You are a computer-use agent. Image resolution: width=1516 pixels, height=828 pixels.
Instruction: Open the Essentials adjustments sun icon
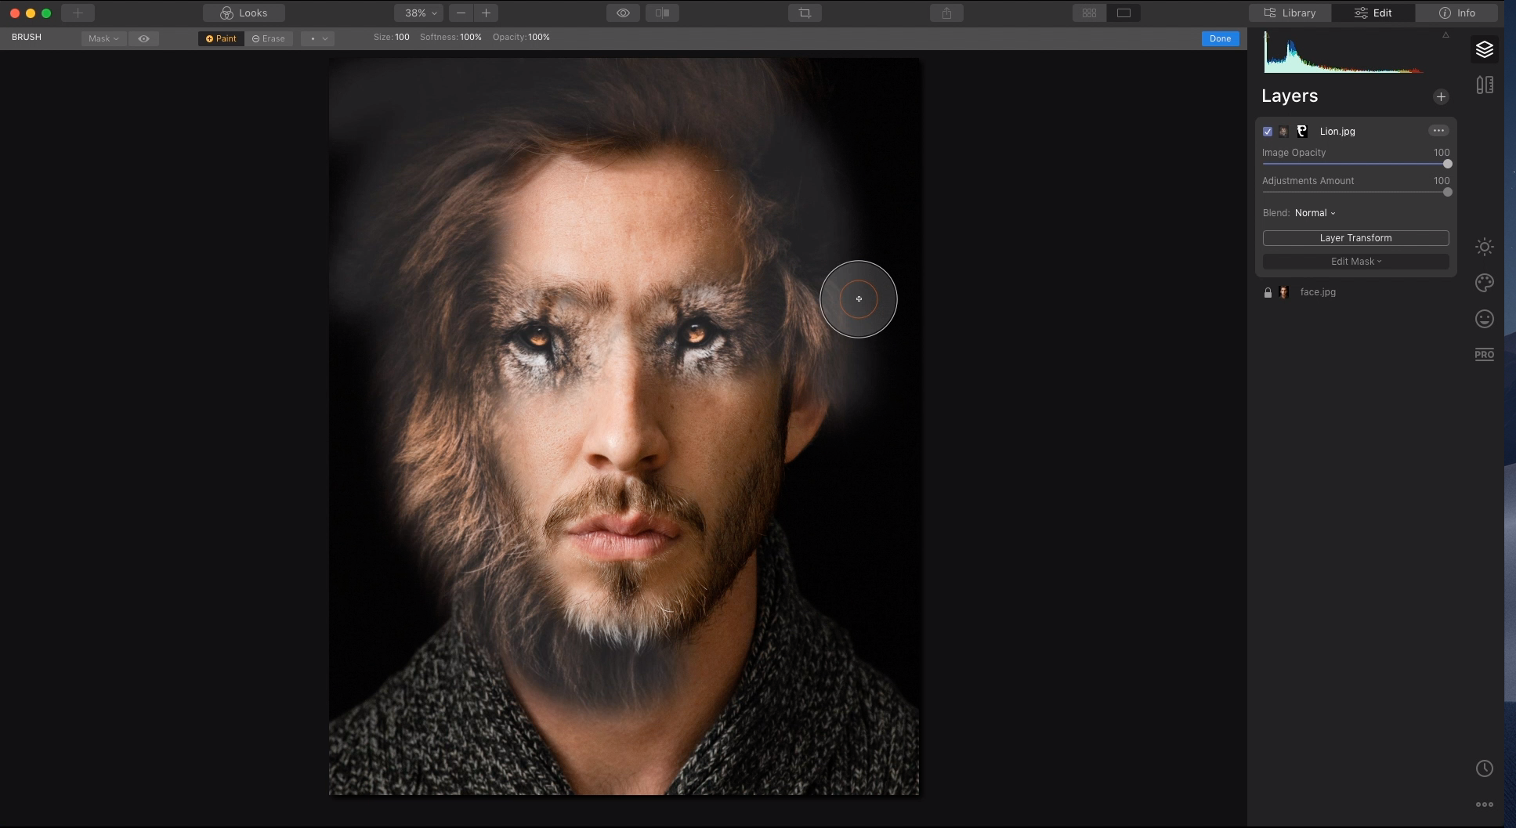[x=1485, y=247]
